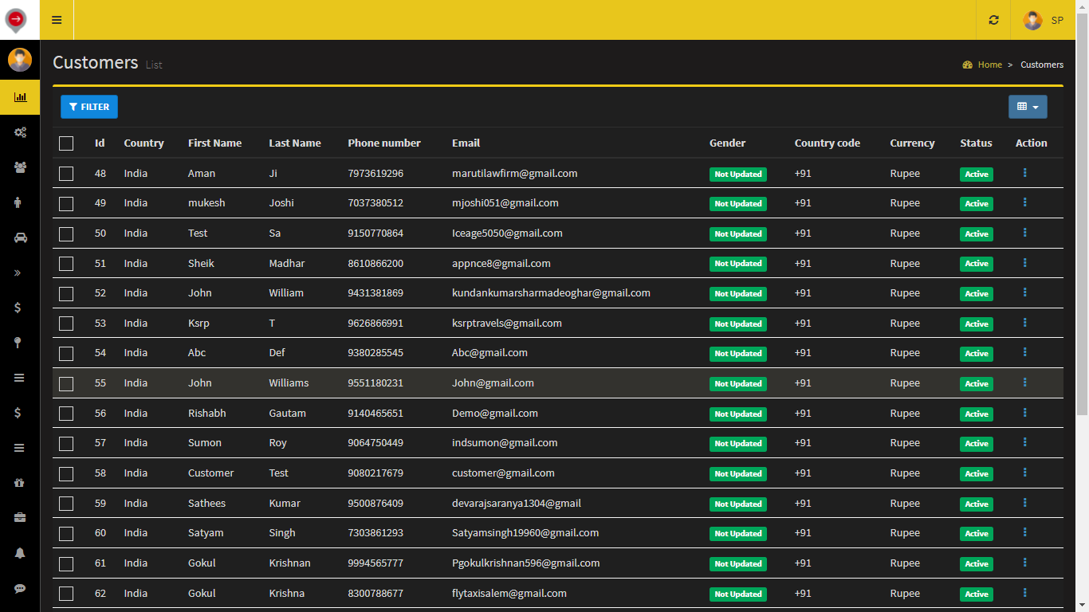Open action menu for mukesh Joshi row
Image resolution: width=1089 pixels, height=612 pixels.
pyautogui.click(x=1024, y=202)
